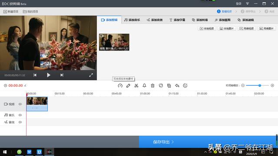
Task: Click the pencil icon beside the red timecode
Action: [25, 86]
